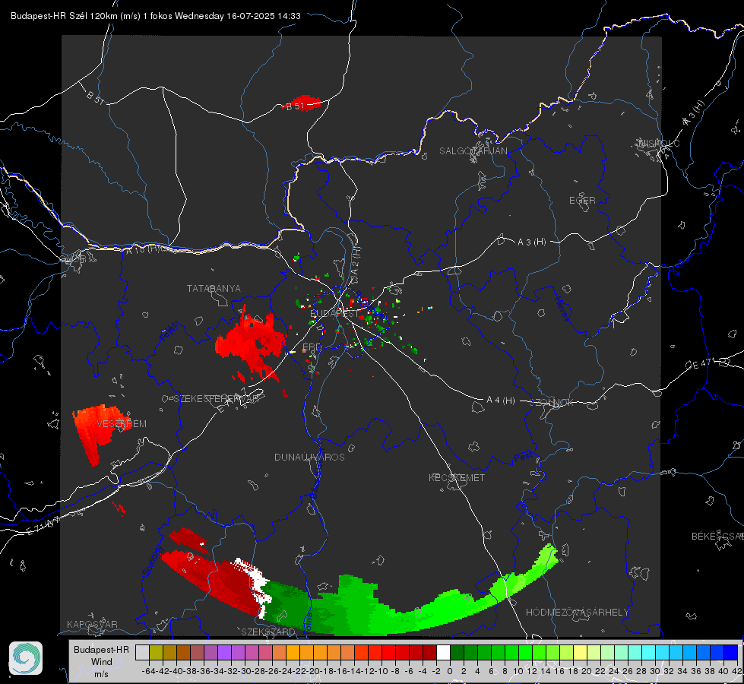Click the Somogy county label
The image size is (744, 684).
pyautogui.click(x=153, y=561)
